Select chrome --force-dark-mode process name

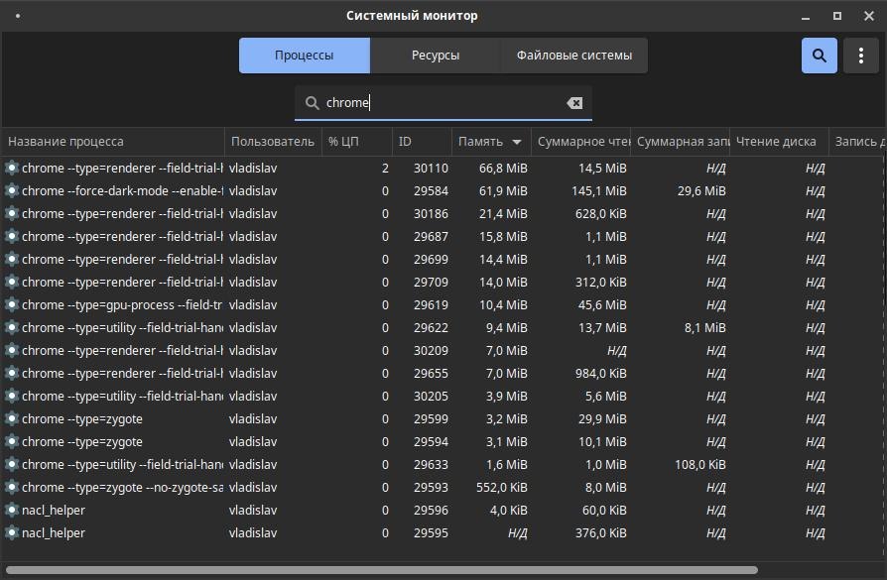122,191
